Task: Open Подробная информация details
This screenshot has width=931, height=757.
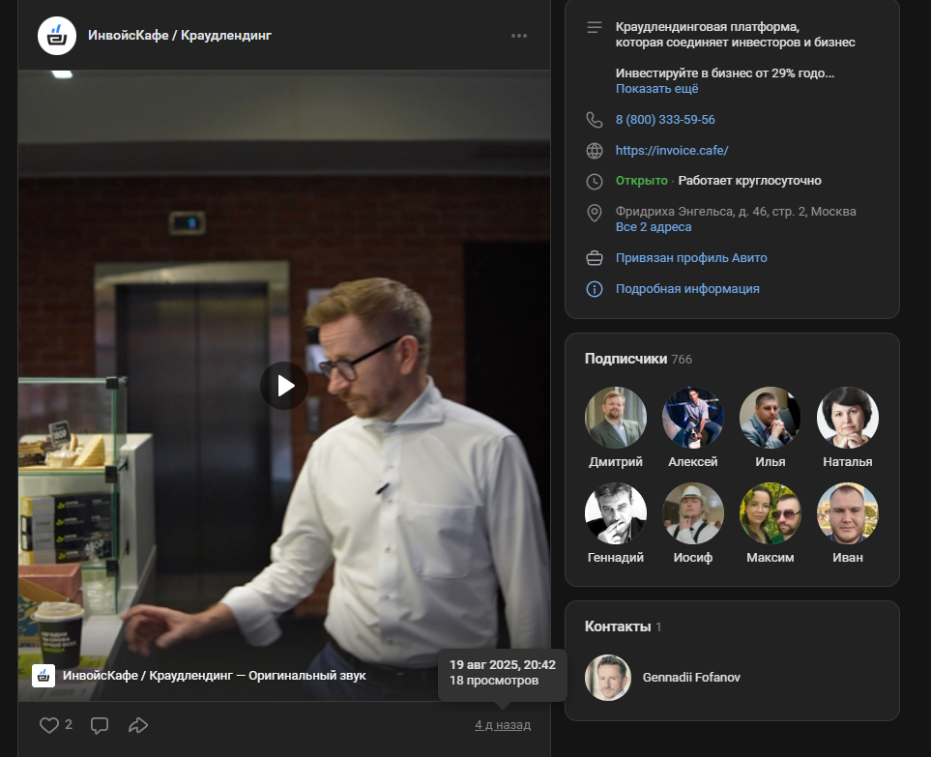Action: click(x=687, y=289)
